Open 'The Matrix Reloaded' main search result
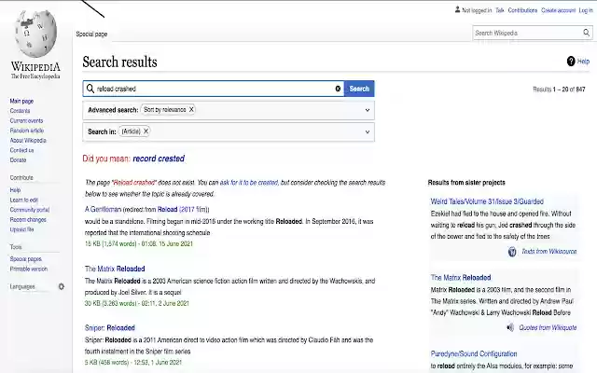597x373 pixels. point(115,269)
